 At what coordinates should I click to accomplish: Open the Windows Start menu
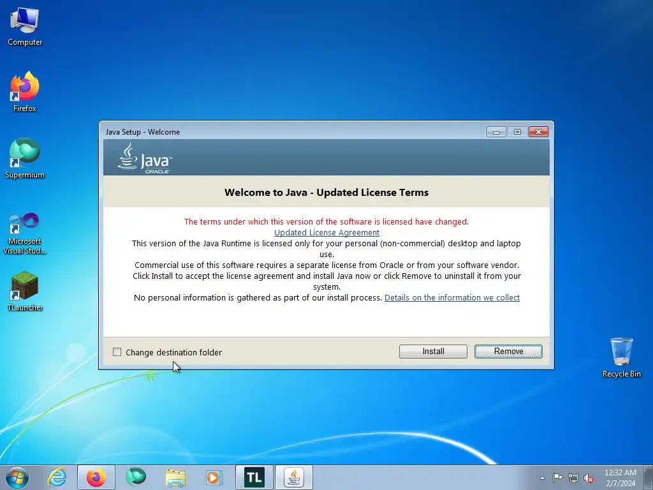point(17,477)
